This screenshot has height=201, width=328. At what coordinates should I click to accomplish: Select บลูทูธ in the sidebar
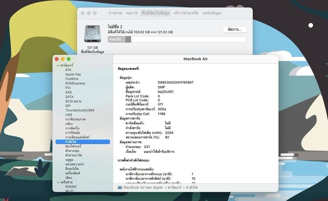(69, 160)
